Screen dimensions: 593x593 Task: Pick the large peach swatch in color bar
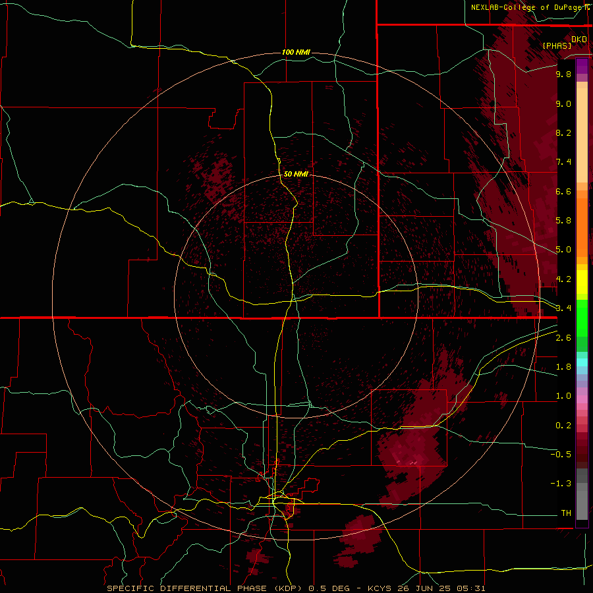(582, 136)
